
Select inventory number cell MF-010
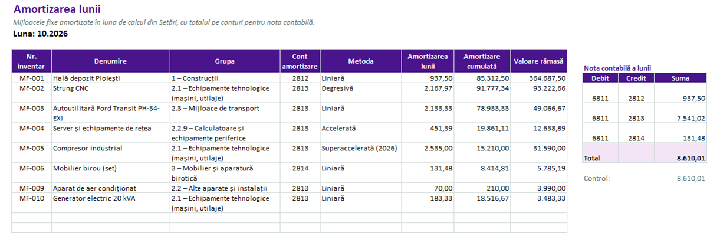pyautogui.click(x=32, y=203)
